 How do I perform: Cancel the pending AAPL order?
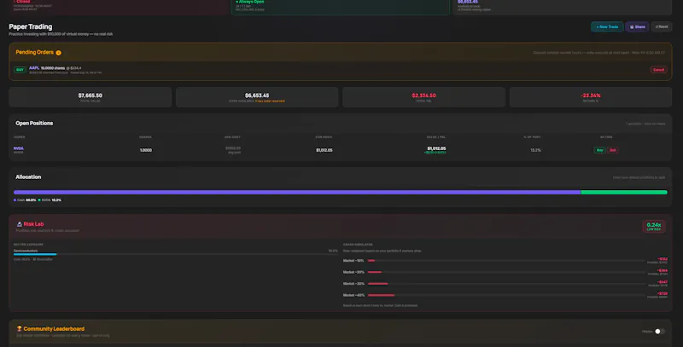pyautogui.click(x=658, y=70)
